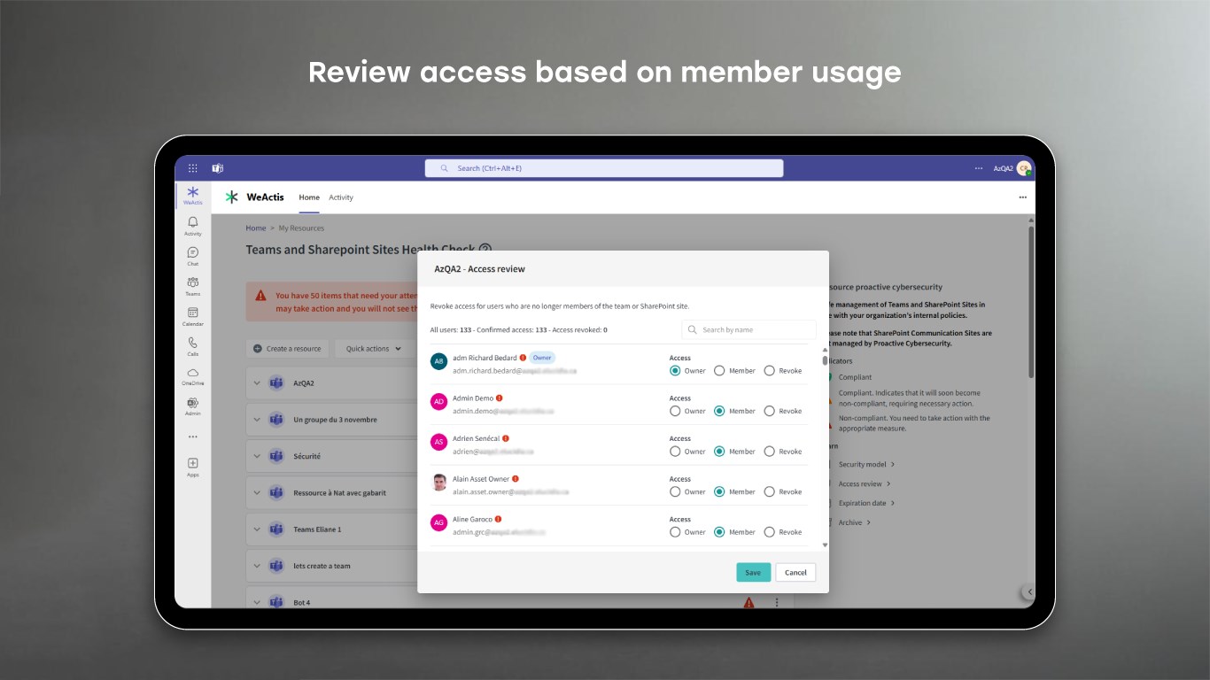
Task: Select Owner for Alain Asset Owner
Action: [x=675, y=491]
